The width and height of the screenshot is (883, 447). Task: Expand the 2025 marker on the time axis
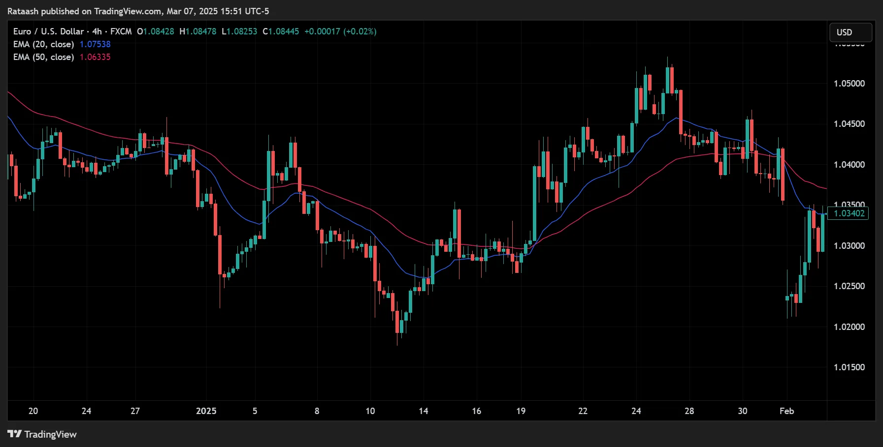click(206, 411)
